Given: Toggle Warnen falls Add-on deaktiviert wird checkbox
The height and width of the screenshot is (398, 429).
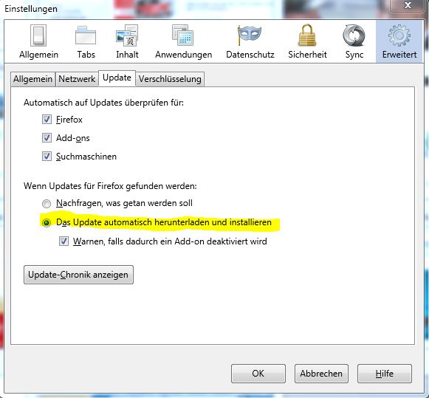Looking at the screenshot, I should pos(64,241).
